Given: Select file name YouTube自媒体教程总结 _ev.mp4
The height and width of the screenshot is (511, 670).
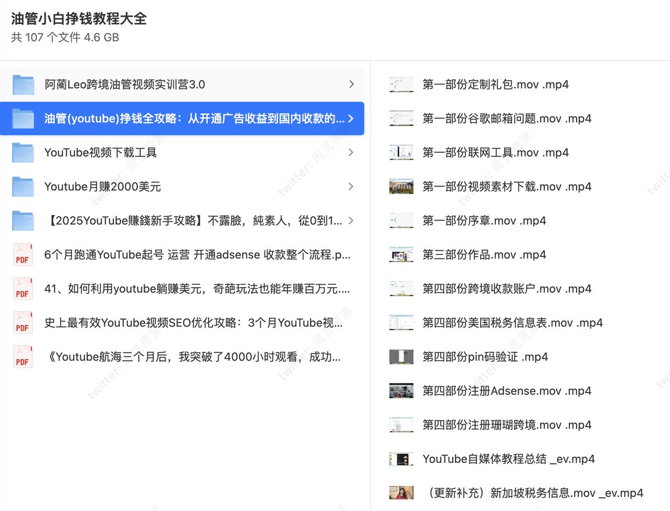Looking at the screenshot, I should pos(509,459).
